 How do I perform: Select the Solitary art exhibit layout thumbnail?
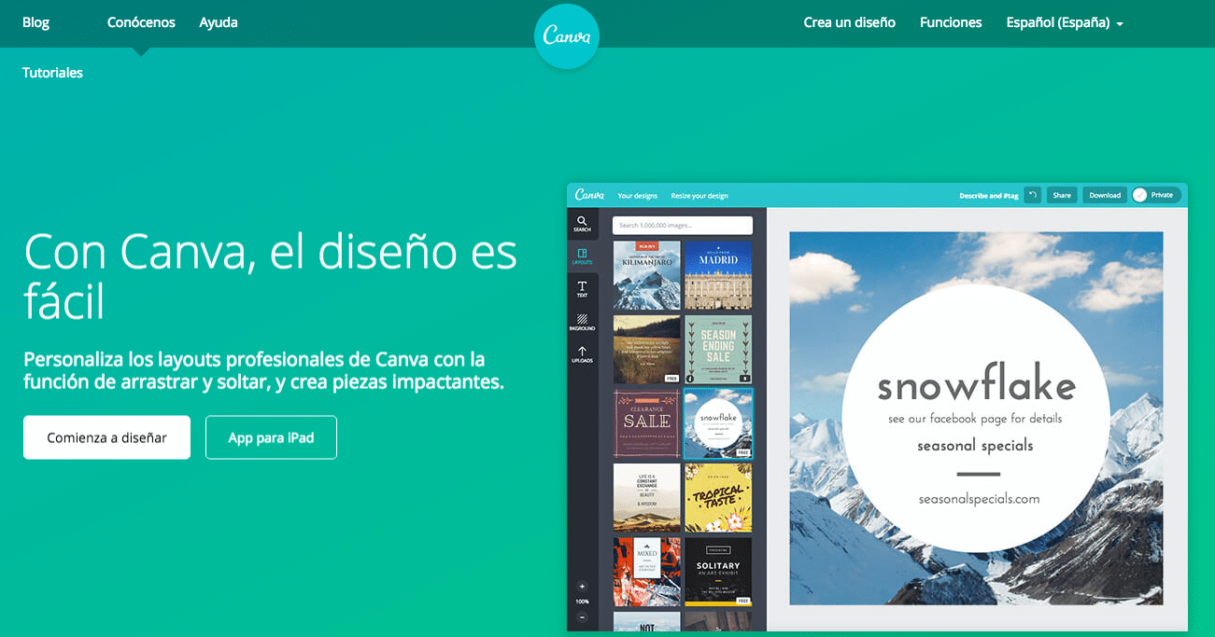[x=718, y=571]
